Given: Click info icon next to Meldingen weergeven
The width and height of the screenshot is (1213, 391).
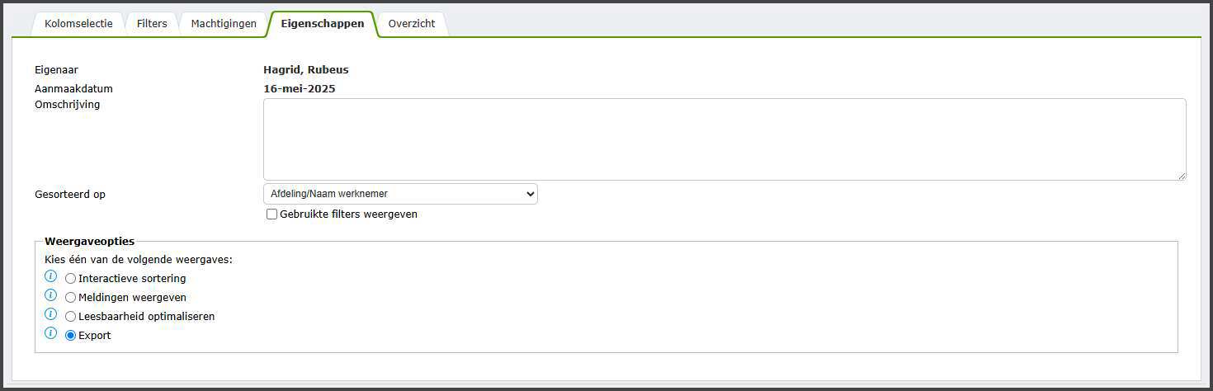Looking at the screenshot, I should (50, 296).
